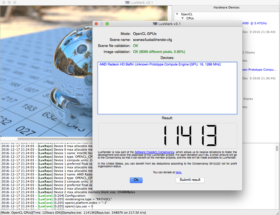Click the green zoom button on dialog
This screenshot has height=215, width=280.
coord(107,24)
